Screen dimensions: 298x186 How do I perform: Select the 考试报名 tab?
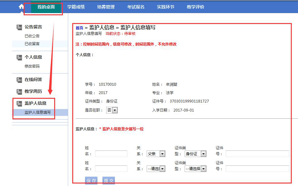coord(135,7)
